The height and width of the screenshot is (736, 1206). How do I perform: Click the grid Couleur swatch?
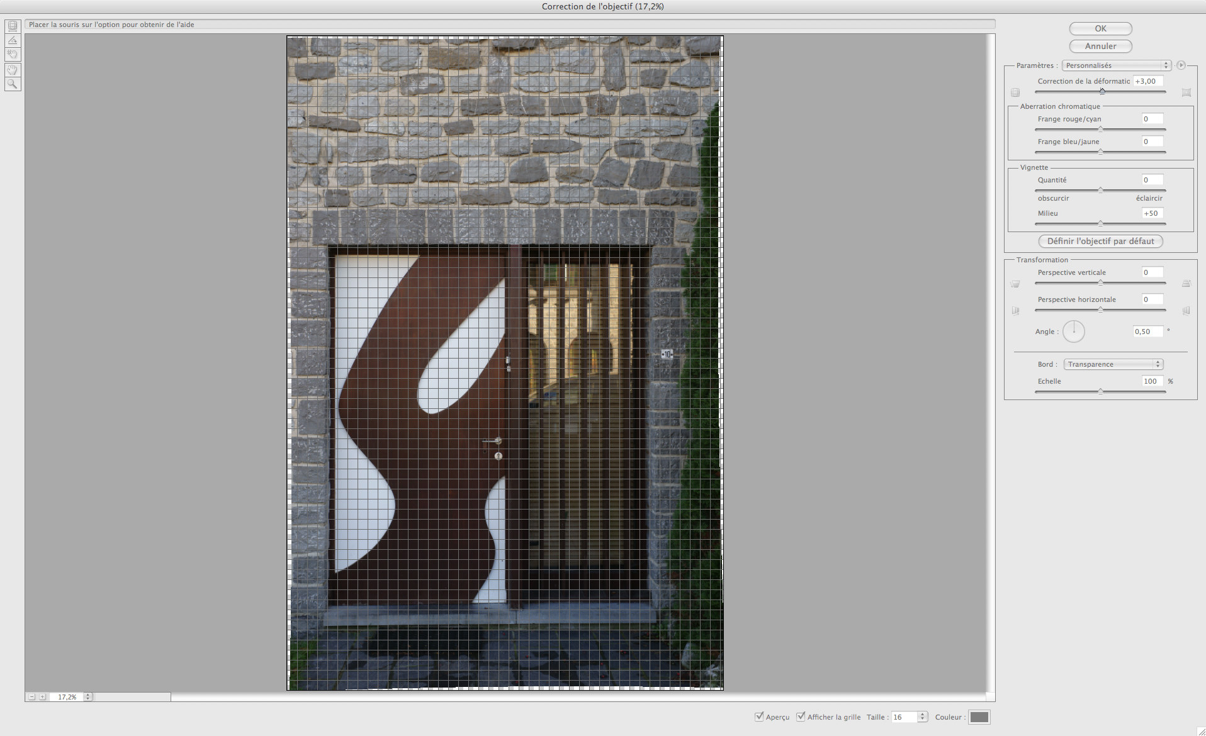979,717
